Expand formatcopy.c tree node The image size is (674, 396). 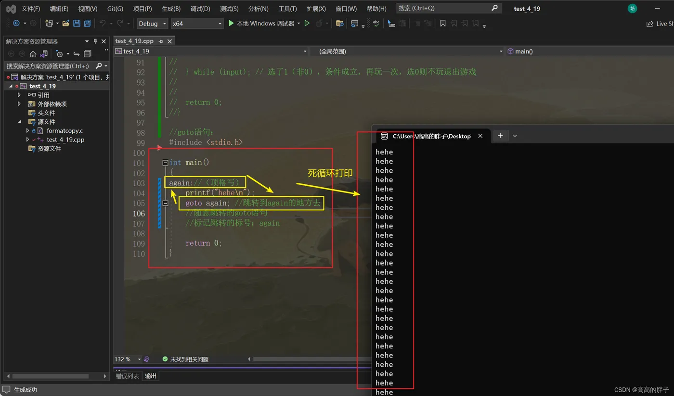(x=27, y=130)
